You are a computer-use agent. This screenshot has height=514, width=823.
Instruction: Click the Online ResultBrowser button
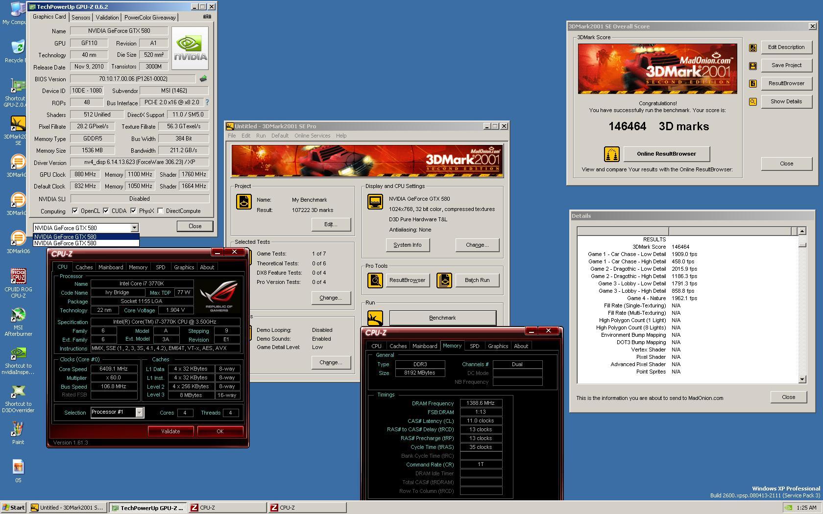coord(666,154)
